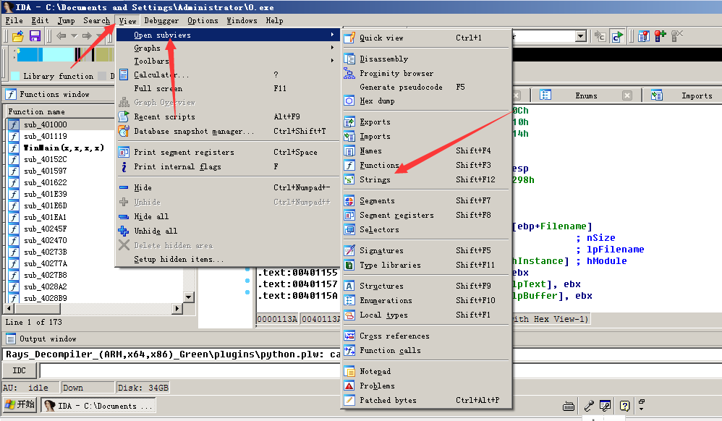Open the Search menu
Image resolution: width=722 pixels, height=421 pixels.
(97, 21)
